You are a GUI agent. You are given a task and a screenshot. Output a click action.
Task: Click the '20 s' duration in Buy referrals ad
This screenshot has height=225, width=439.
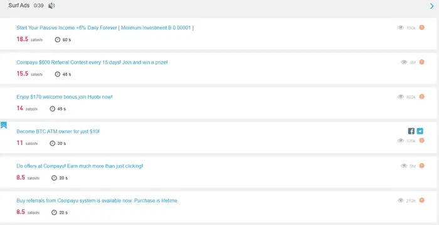[x=63, y=212]
